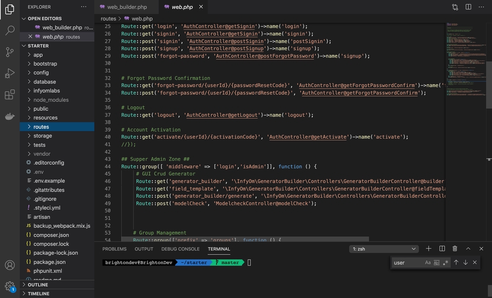Toggle Use Regular Expression in terminal search

pos(445,262)
